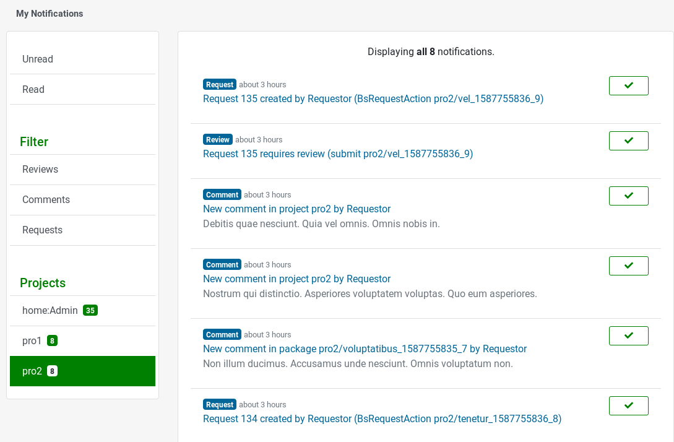Mark the second comment notification read

tap(628, 266)
